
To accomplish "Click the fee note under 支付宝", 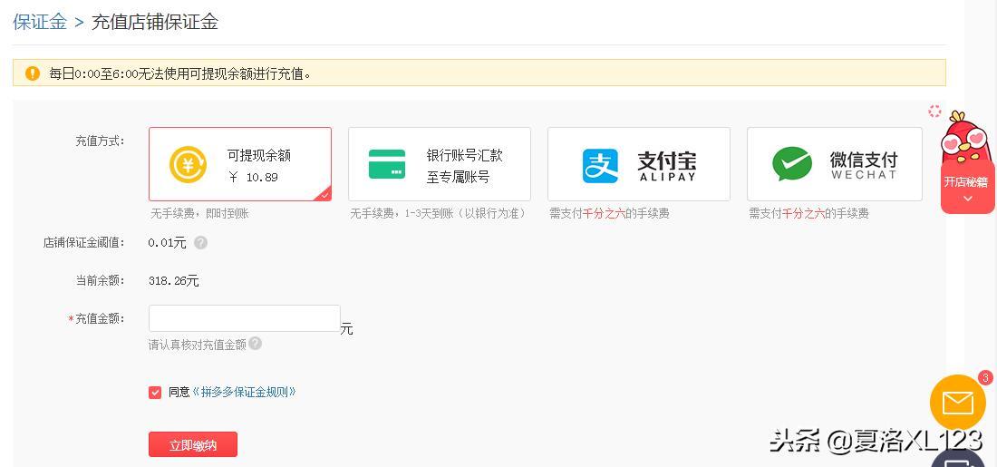I will pos(609,214).
